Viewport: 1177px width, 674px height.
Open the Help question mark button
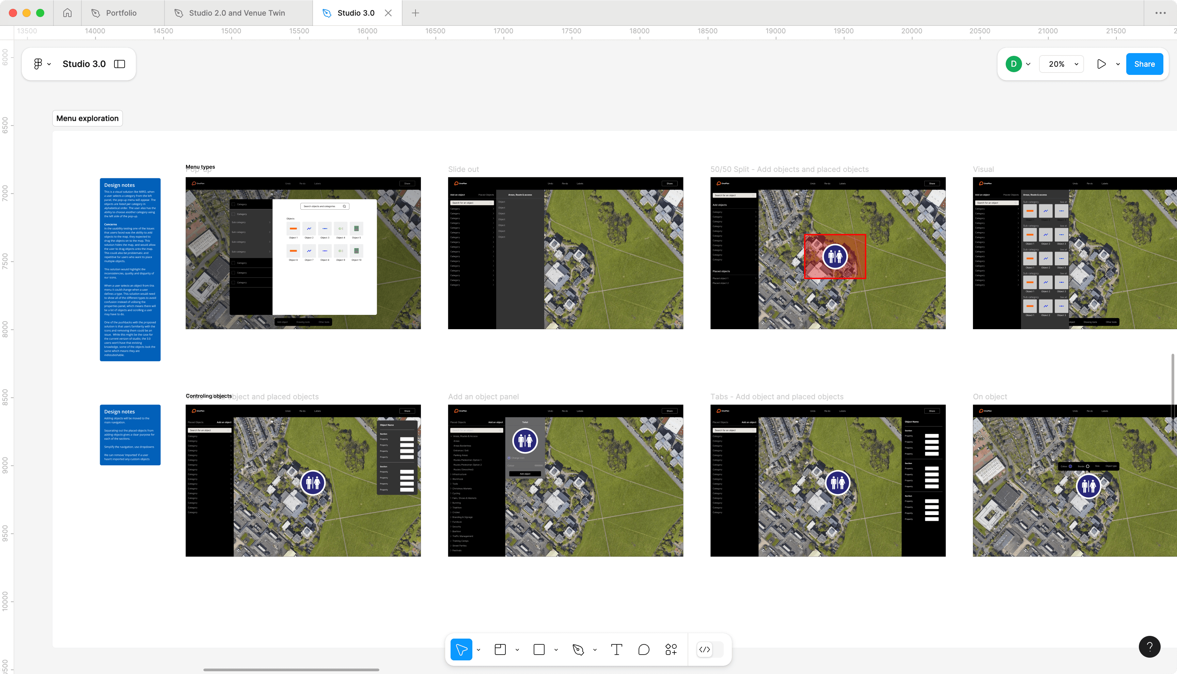(x=1149, y=647)
